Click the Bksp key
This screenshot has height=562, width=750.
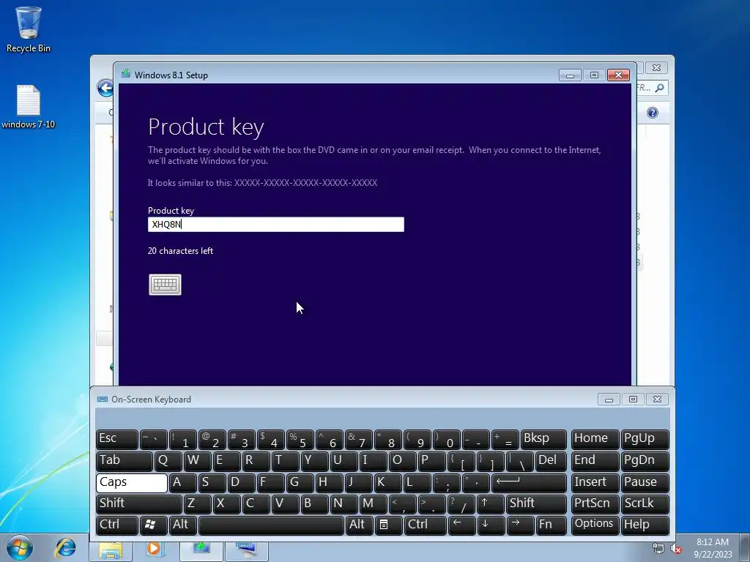(x=543, y=439)
